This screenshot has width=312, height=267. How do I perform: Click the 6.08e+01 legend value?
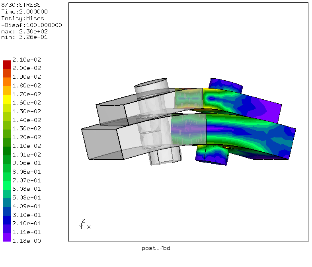point(26,189)
